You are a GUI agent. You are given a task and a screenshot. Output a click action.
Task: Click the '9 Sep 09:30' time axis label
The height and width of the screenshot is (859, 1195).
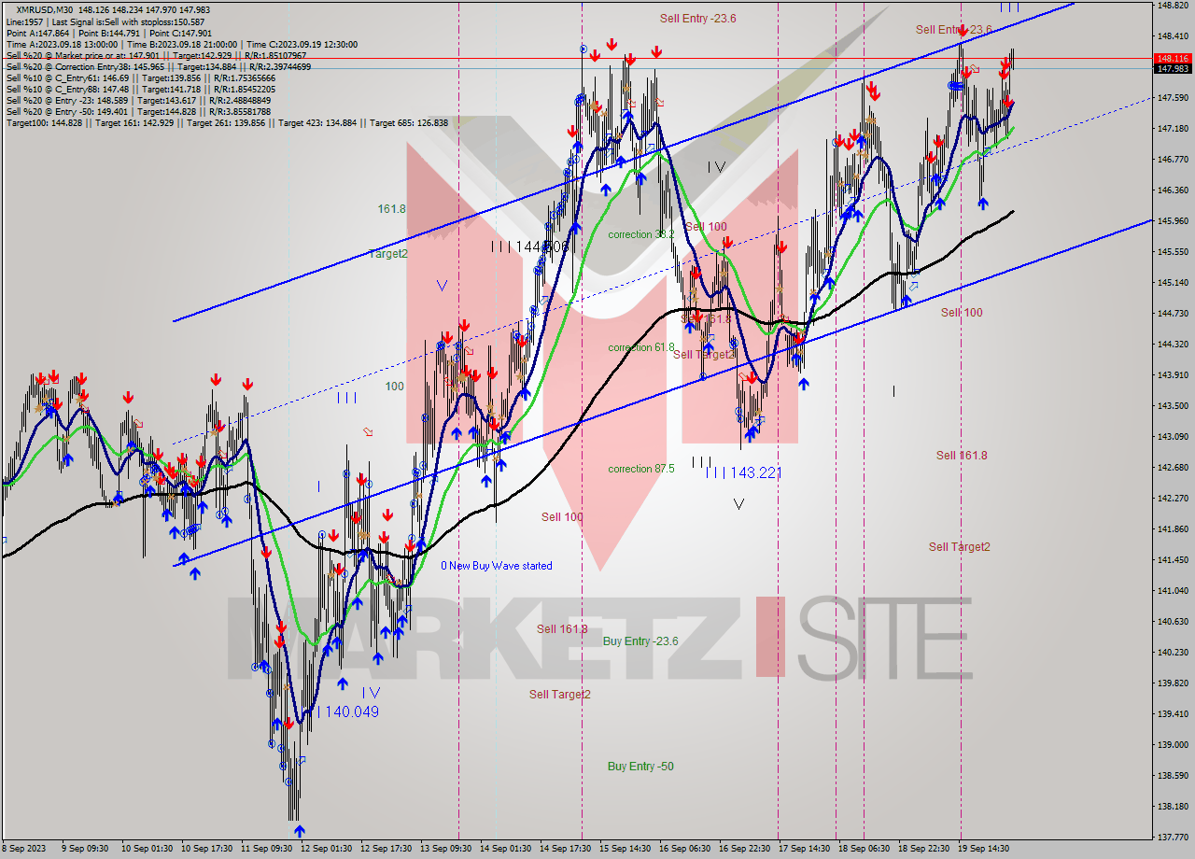[84, 849]
